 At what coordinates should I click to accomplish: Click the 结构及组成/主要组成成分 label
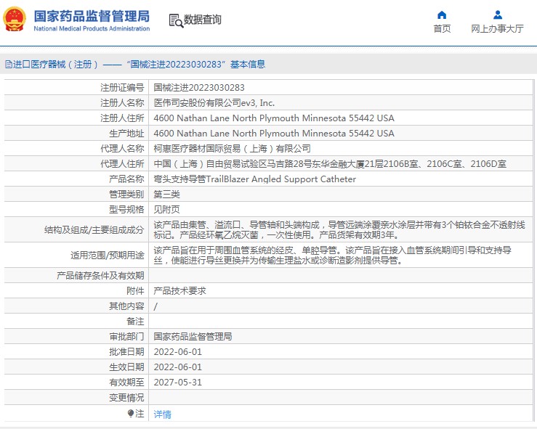click(x=94, y=230)
